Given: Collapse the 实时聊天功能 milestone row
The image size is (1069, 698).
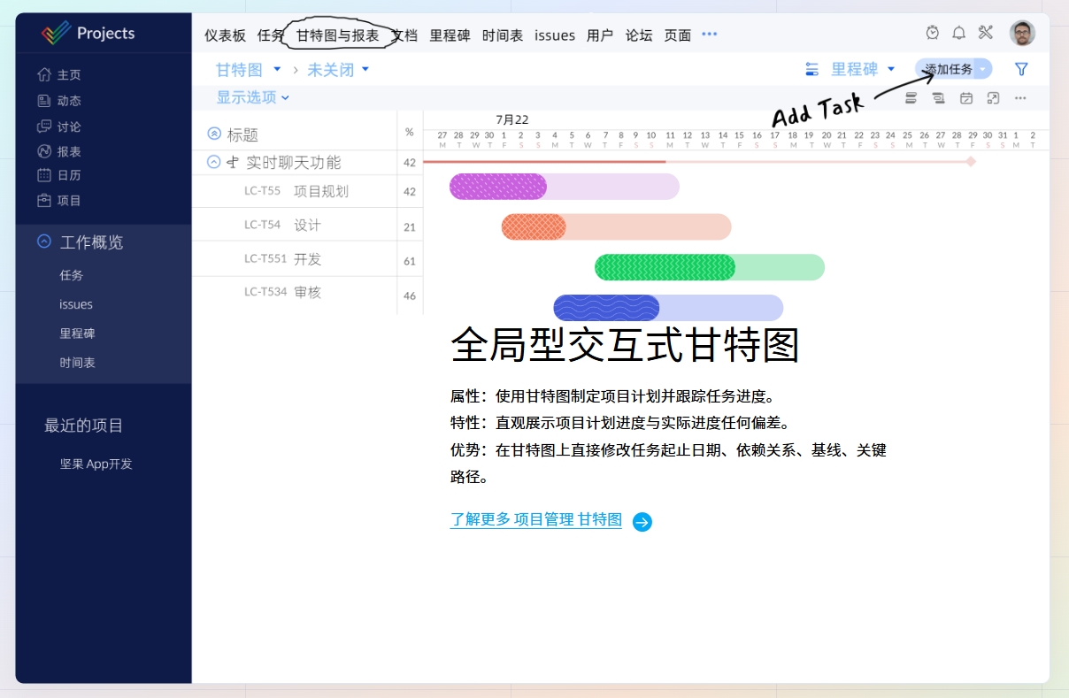Looking at the screenshot, I should [x=213, y=162].
